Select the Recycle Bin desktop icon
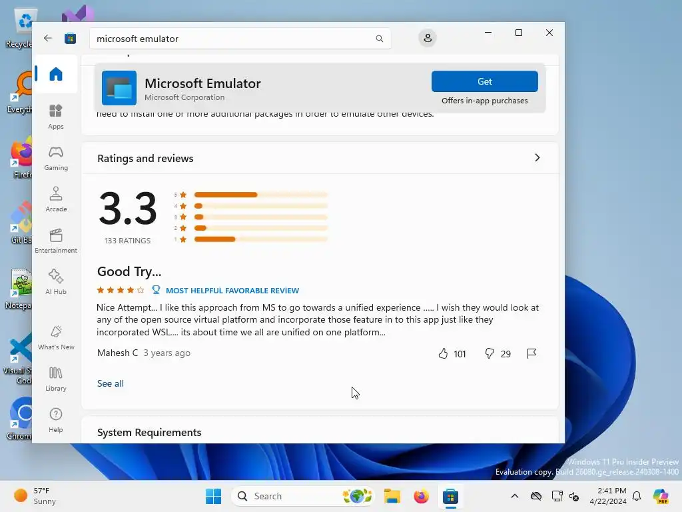The height and width of the screenshot is (512, 682). 19,28
